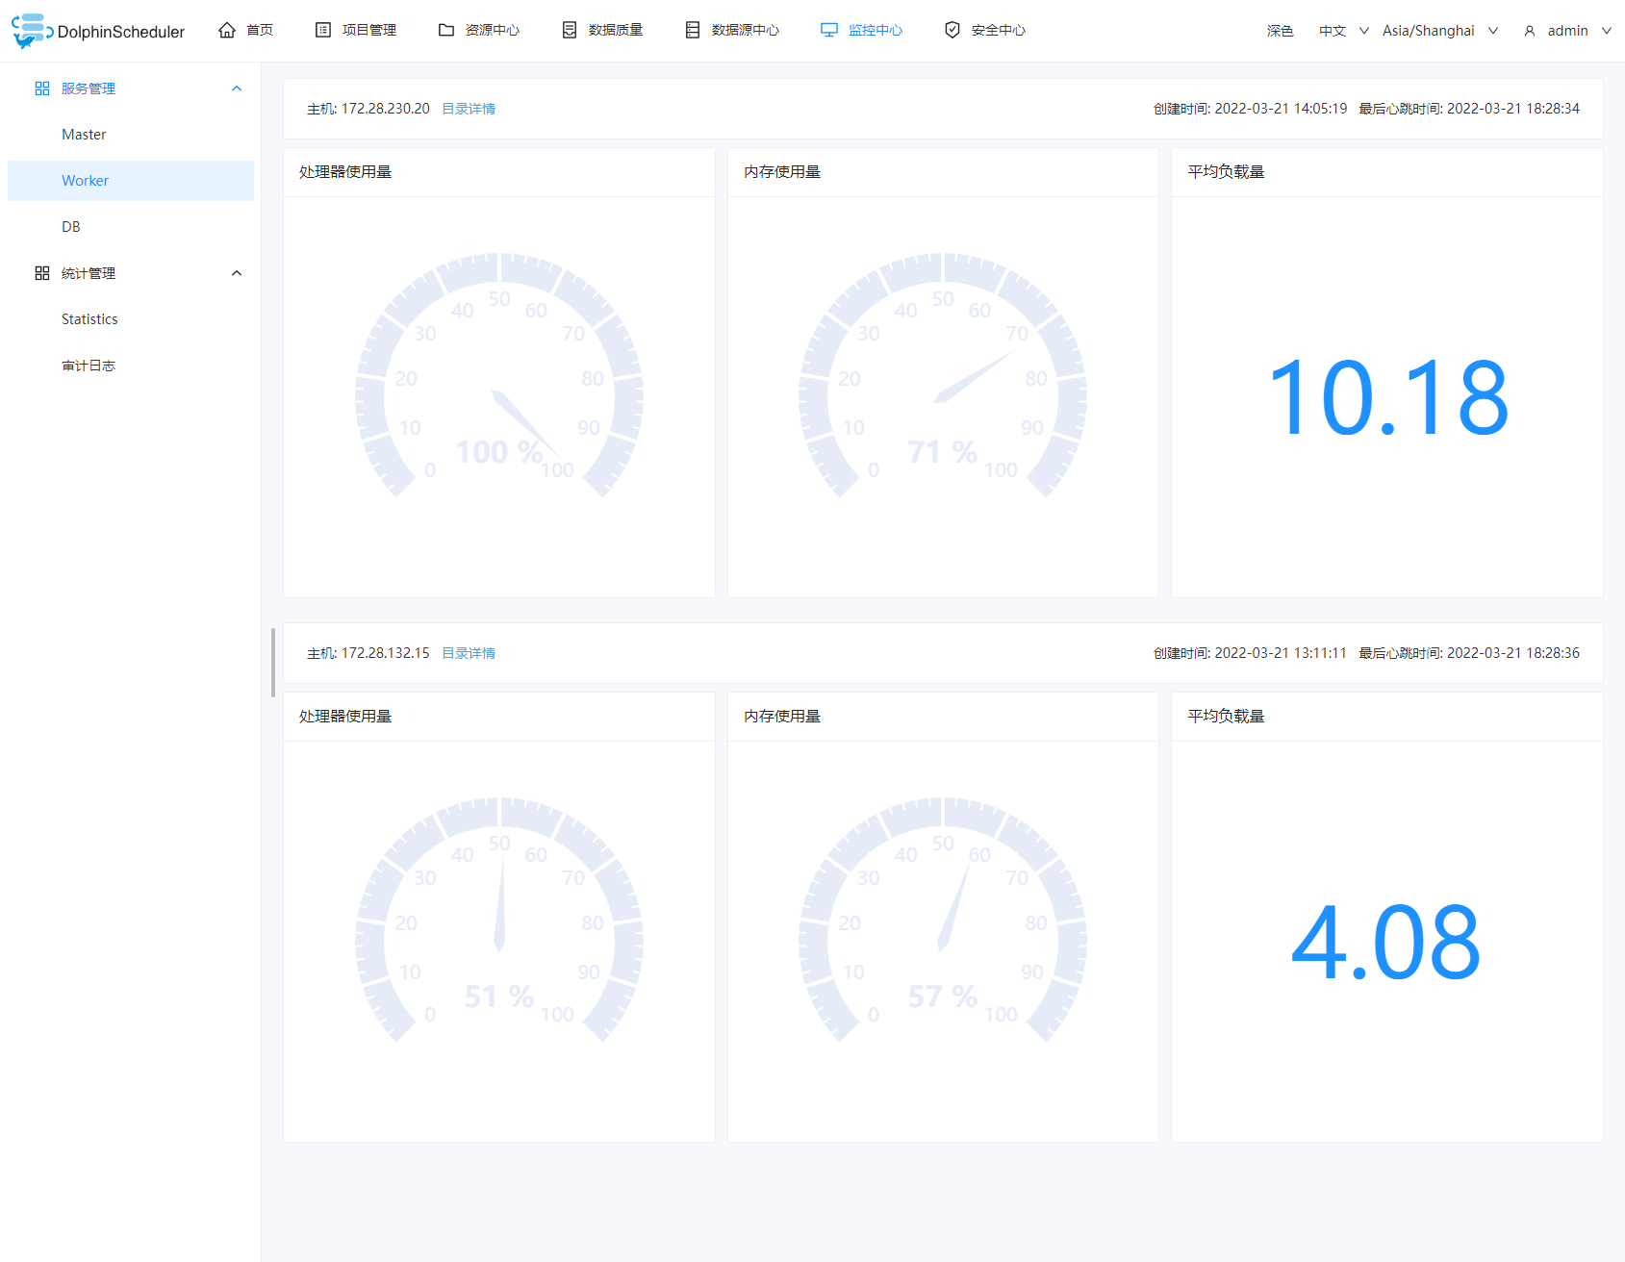Click the 100 % CPU gauge of 172.28.230.20
Screen dimensions: 1625x1262
point(499,377)
